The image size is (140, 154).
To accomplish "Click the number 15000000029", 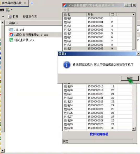I will [x=96, y=128].
